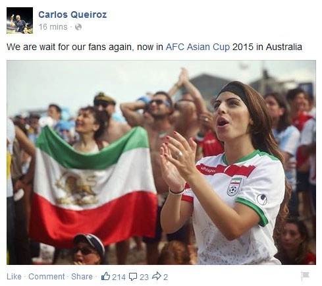The height and width of the screenshot is (286, 322).
Task: Click the Share link below the photo
Action: 82,277
